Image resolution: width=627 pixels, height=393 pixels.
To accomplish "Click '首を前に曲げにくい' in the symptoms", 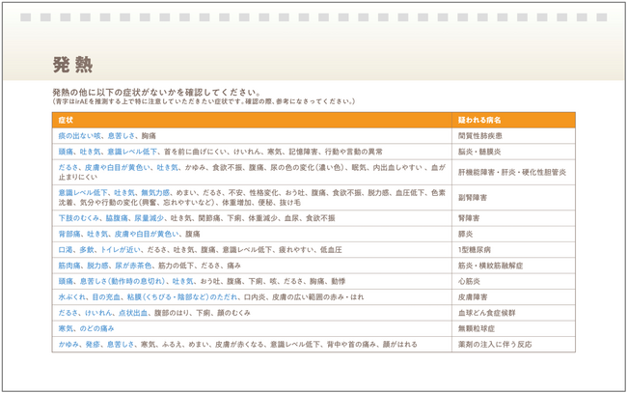I will (x=195, y=152).
